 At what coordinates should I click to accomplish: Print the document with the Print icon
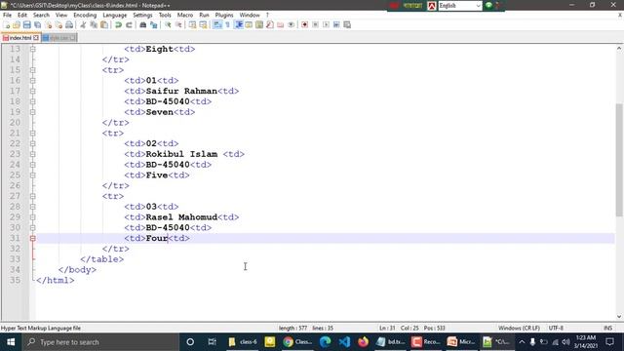pos(69,24)
